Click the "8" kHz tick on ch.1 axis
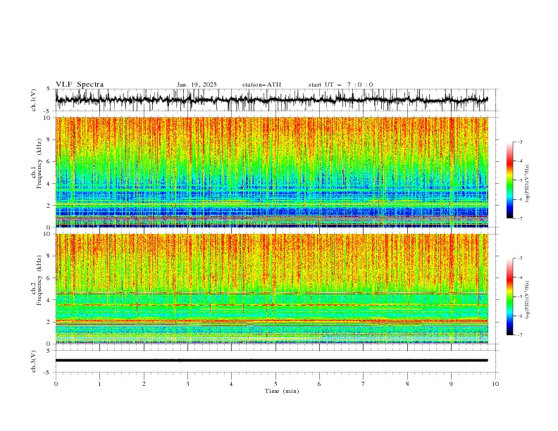 click(50, 139)
